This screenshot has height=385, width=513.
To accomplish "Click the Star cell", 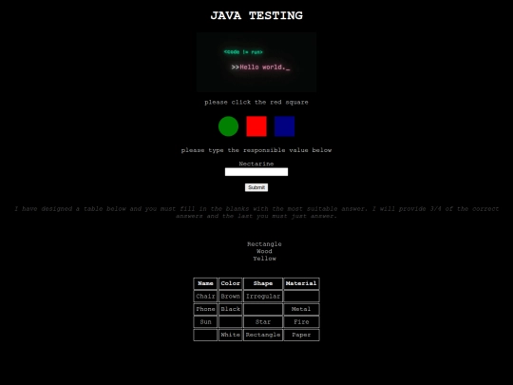I will (x=263, y=322).
